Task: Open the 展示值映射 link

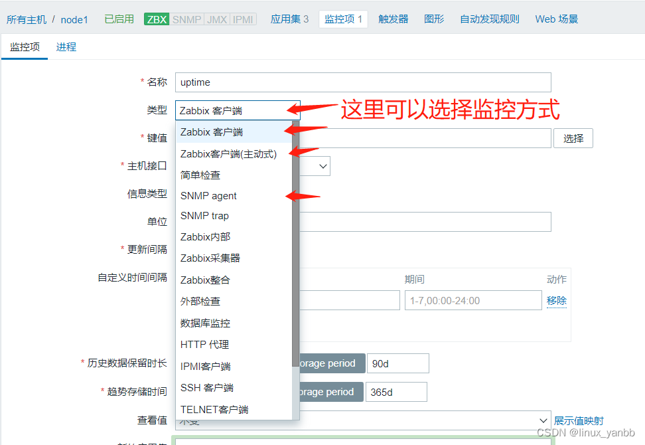Action: (579, 420)
